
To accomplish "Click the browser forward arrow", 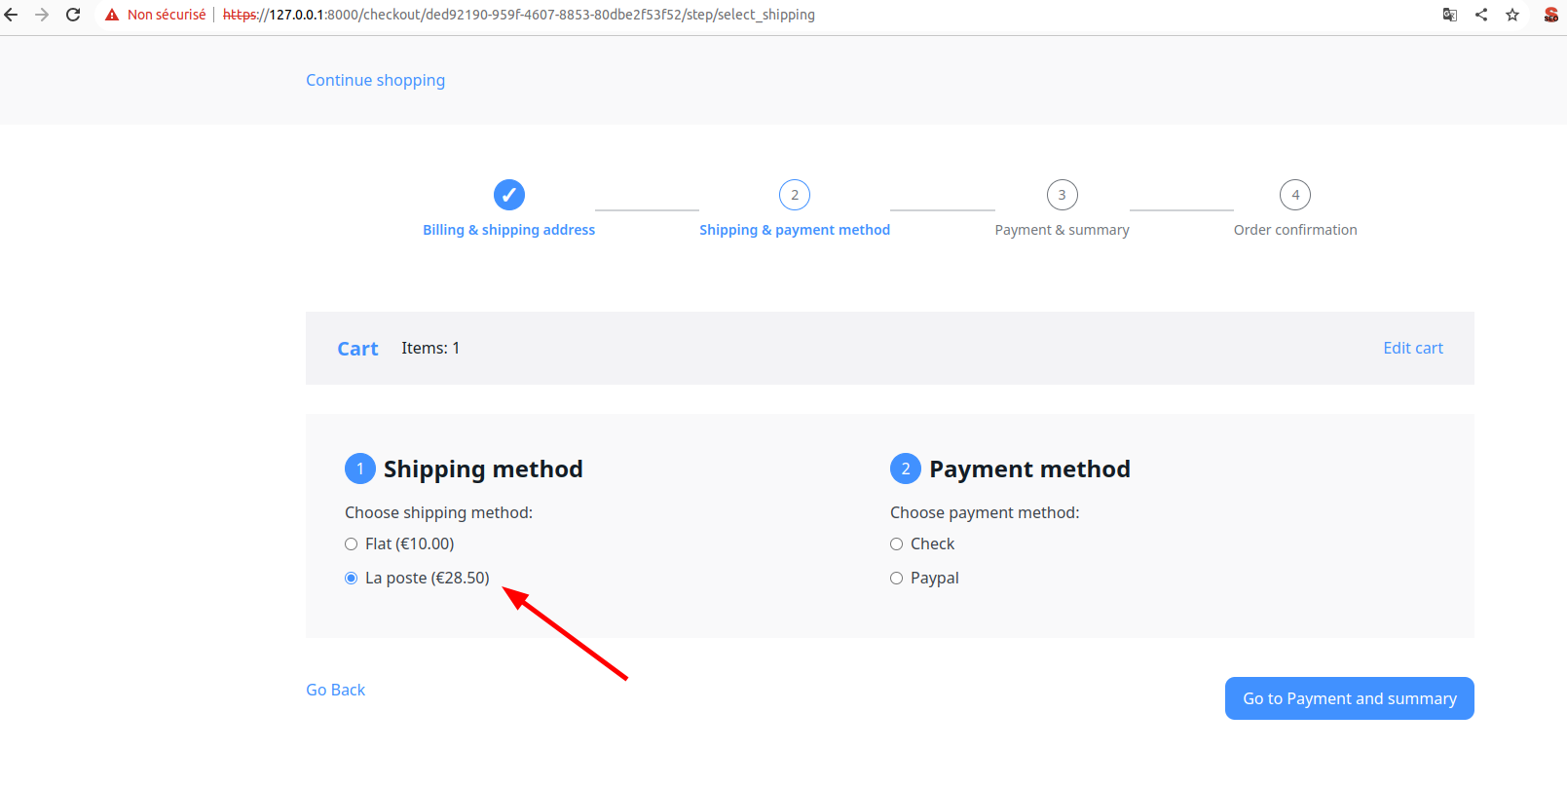I will point(42,15).
